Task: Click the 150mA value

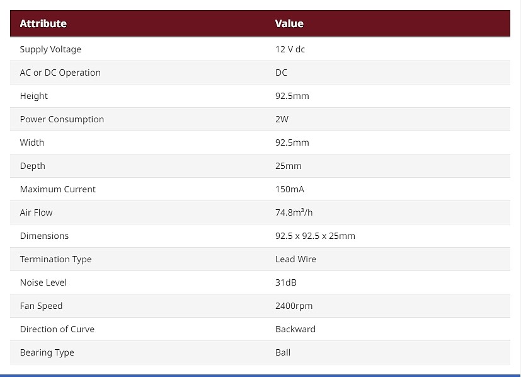Action: (290, 189)
